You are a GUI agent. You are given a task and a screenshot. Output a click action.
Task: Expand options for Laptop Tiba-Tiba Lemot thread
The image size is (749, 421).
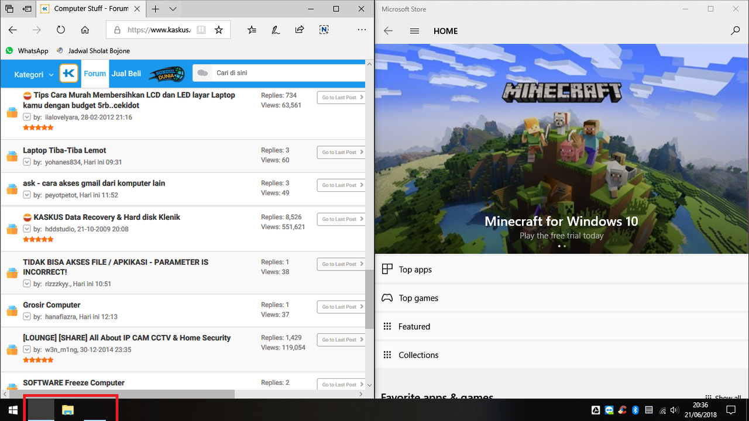coord(27,162)
